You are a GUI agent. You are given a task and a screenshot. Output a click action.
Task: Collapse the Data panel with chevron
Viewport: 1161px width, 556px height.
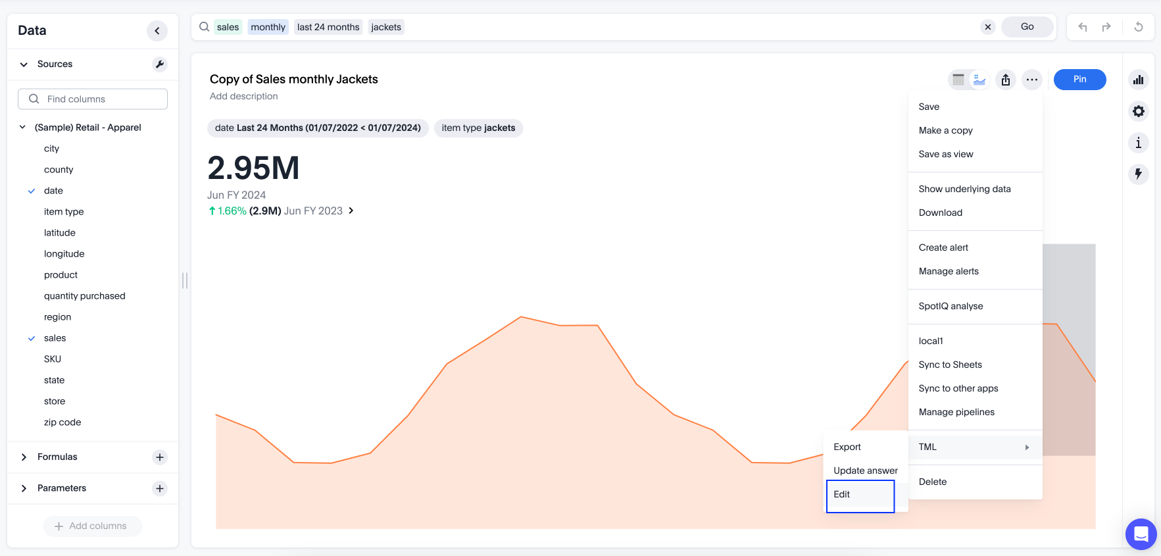157,31
